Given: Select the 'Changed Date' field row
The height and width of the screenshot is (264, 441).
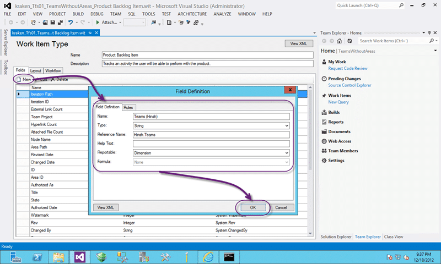Looking at the screenshot, I should pyautogui.click(x=43, y=162).
